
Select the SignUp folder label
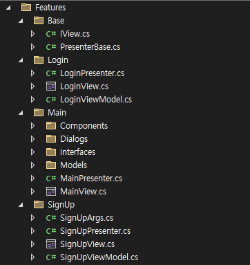[61, 205]
